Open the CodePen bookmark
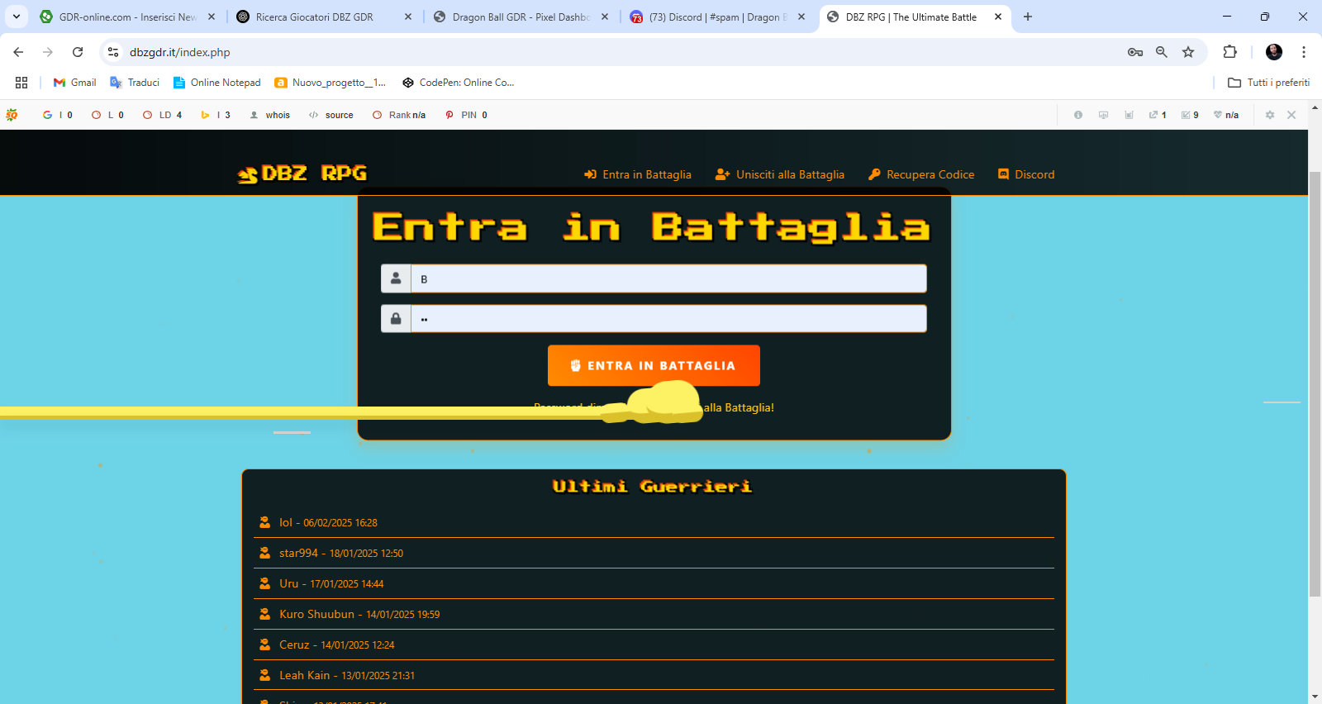Screen dimensions: 1322x704 (x=458, y=83)
